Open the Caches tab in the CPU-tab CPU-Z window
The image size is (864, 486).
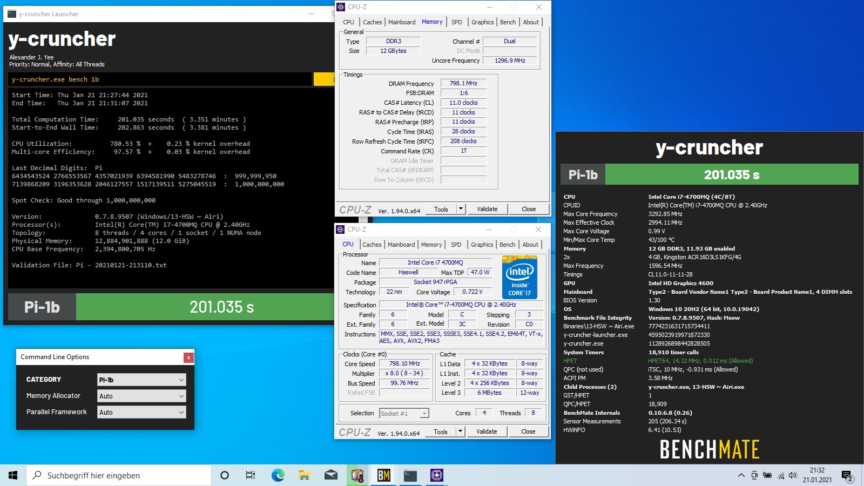click(372, 245)
